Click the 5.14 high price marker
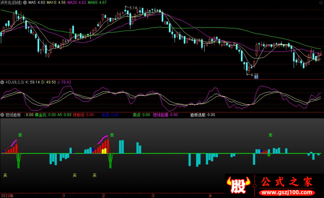 (133, 8)
